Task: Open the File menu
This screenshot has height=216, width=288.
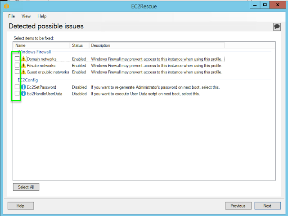Action: 11,16
